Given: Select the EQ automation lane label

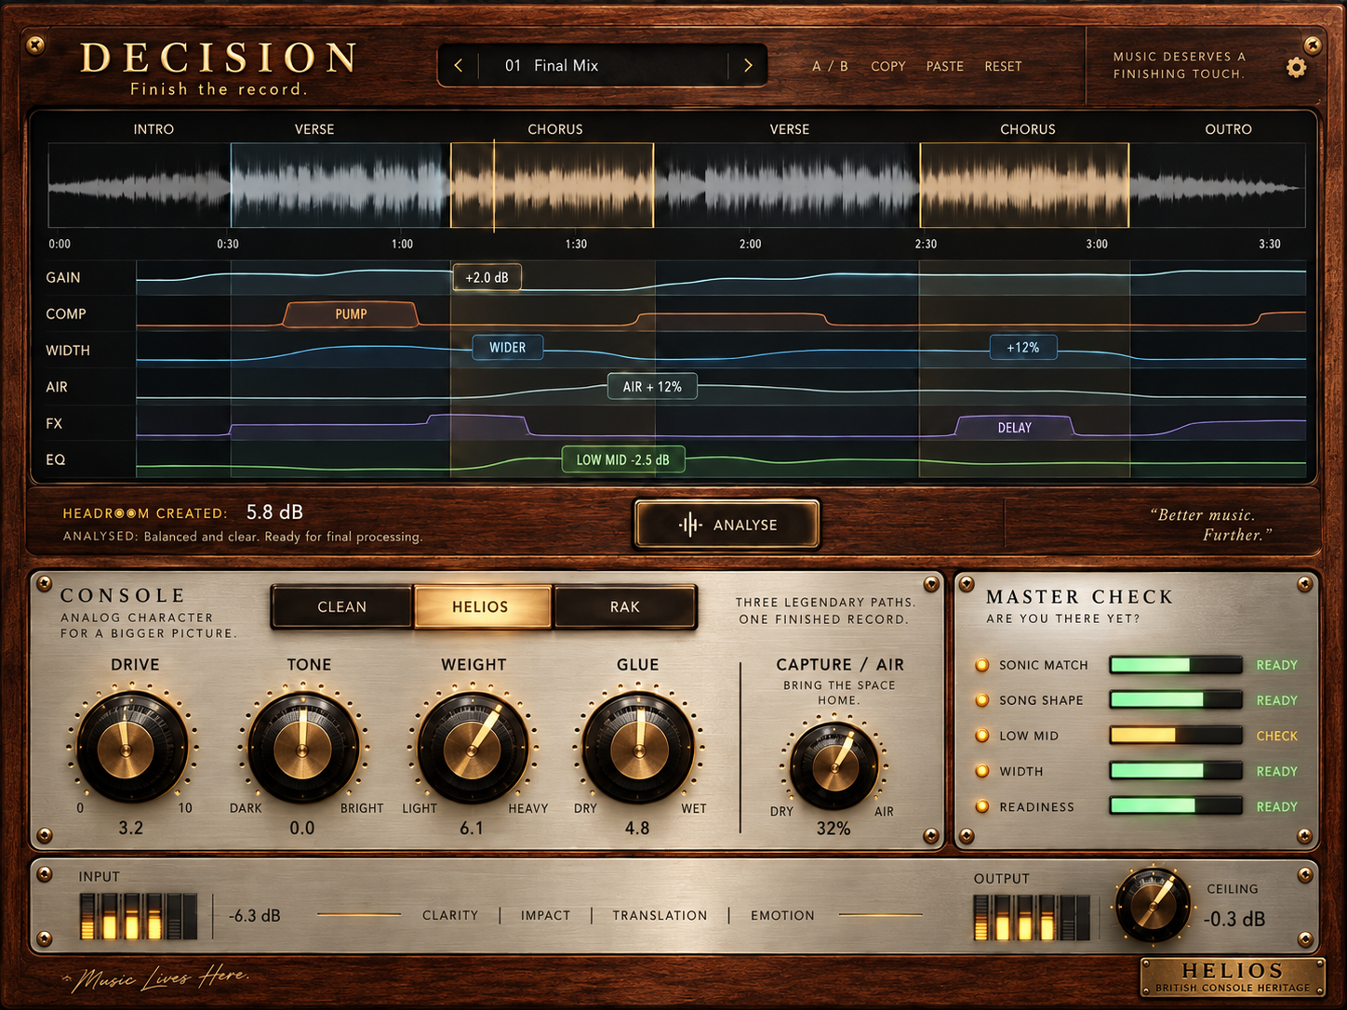Looking at the screenshot, I should [x=56, y=459].
